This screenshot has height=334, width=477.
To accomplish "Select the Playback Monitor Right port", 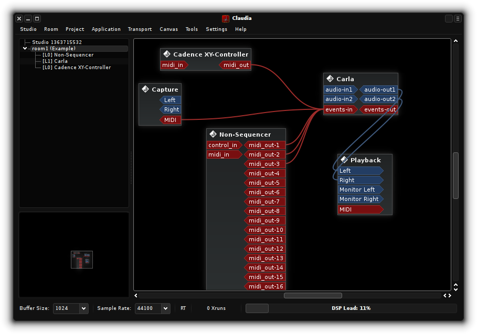I will [x=361, y=199].
